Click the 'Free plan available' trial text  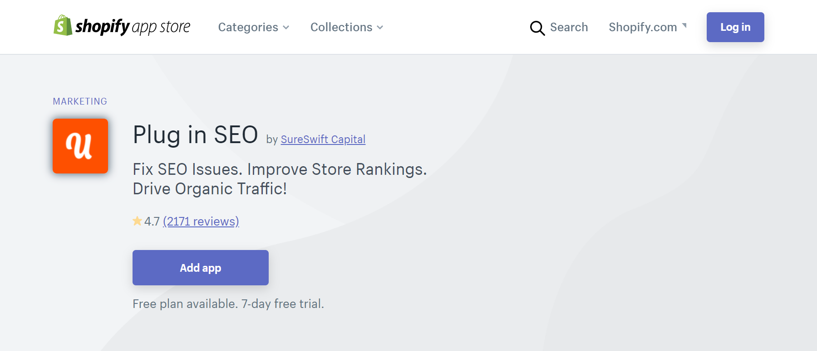pyautogui.click(x=228, y=303)
